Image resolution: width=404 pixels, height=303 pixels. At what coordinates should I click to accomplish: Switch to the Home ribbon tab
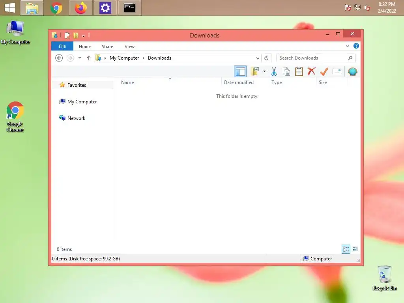point(85,47)
